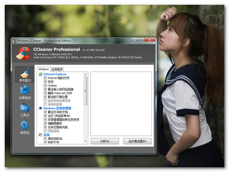Click the analysis results pane
The height and width of the screenshot is (172, 229).
click(x=121, y=104)
